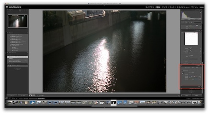Collapse the Navigator panel header
The width and height of the screenshot is (209, 114).
pyautogui.click(x=18, y=10)
